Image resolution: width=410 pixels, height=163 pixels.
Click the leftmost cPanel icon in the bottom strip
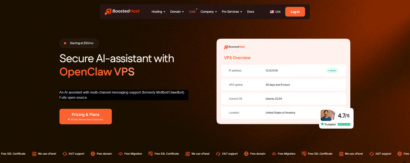click(x=34, y=153)
